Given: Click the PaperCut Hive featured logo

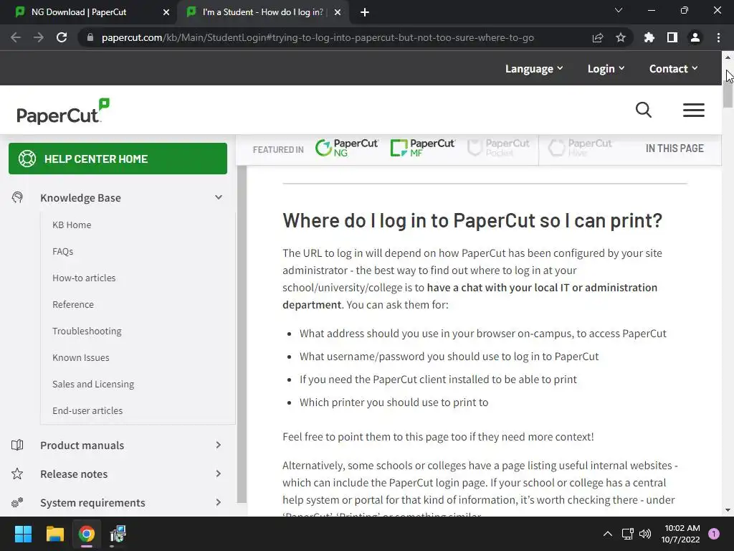Looking at the screenshot, I should (x=580, y=148).
